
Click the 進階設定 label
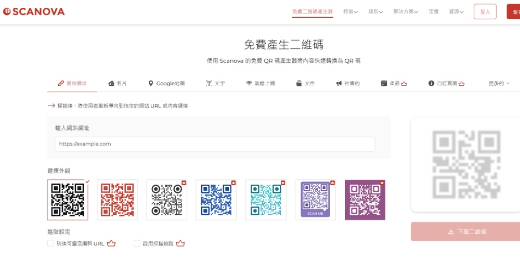[59, 232]
